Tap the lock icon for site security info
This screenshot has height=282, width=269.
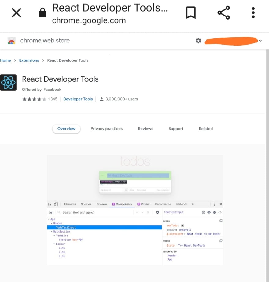43,13
